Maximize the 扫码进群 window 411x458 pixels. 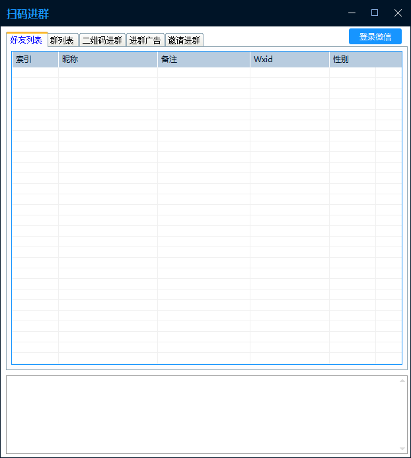coord(375,13)
